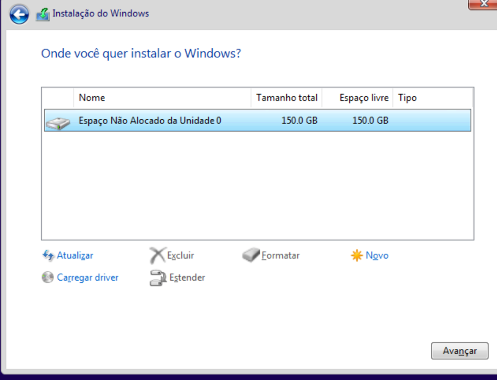Close the Windows installation dialog
The image size is (497, 380).
click(483, 4)
